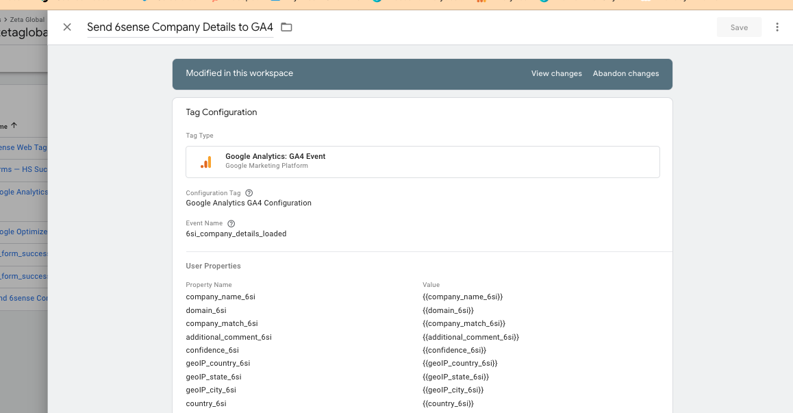Screen dimensions: 793x413
Task: Click the 'Tag Configuration' heading
Action: (221, 112)
